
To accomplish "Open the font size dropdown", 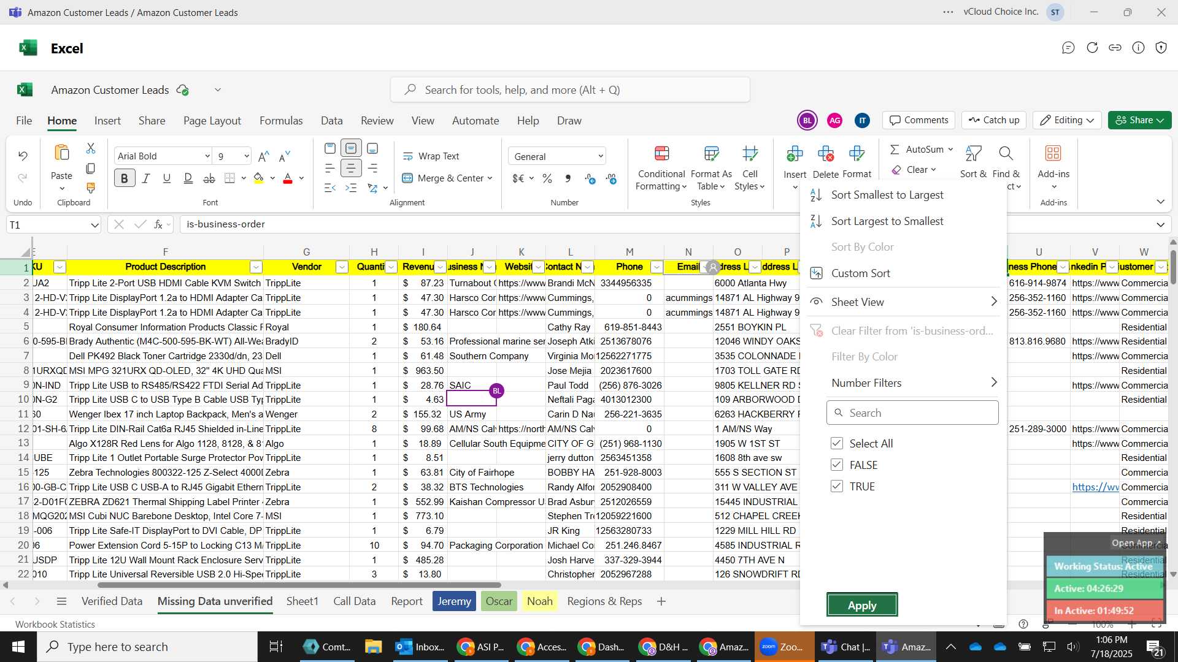I will point(247,156).
